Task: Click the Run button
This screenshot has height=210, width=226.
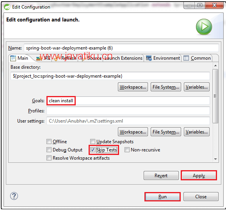Action: pyautogui.click(x=162, y=197)
